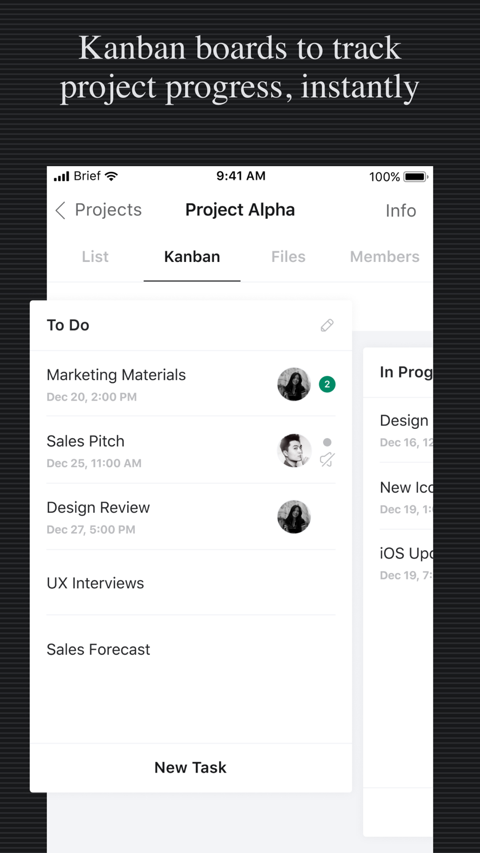Edit the To Do column with pencil icon
480x853 pixels.
[327, 325]
